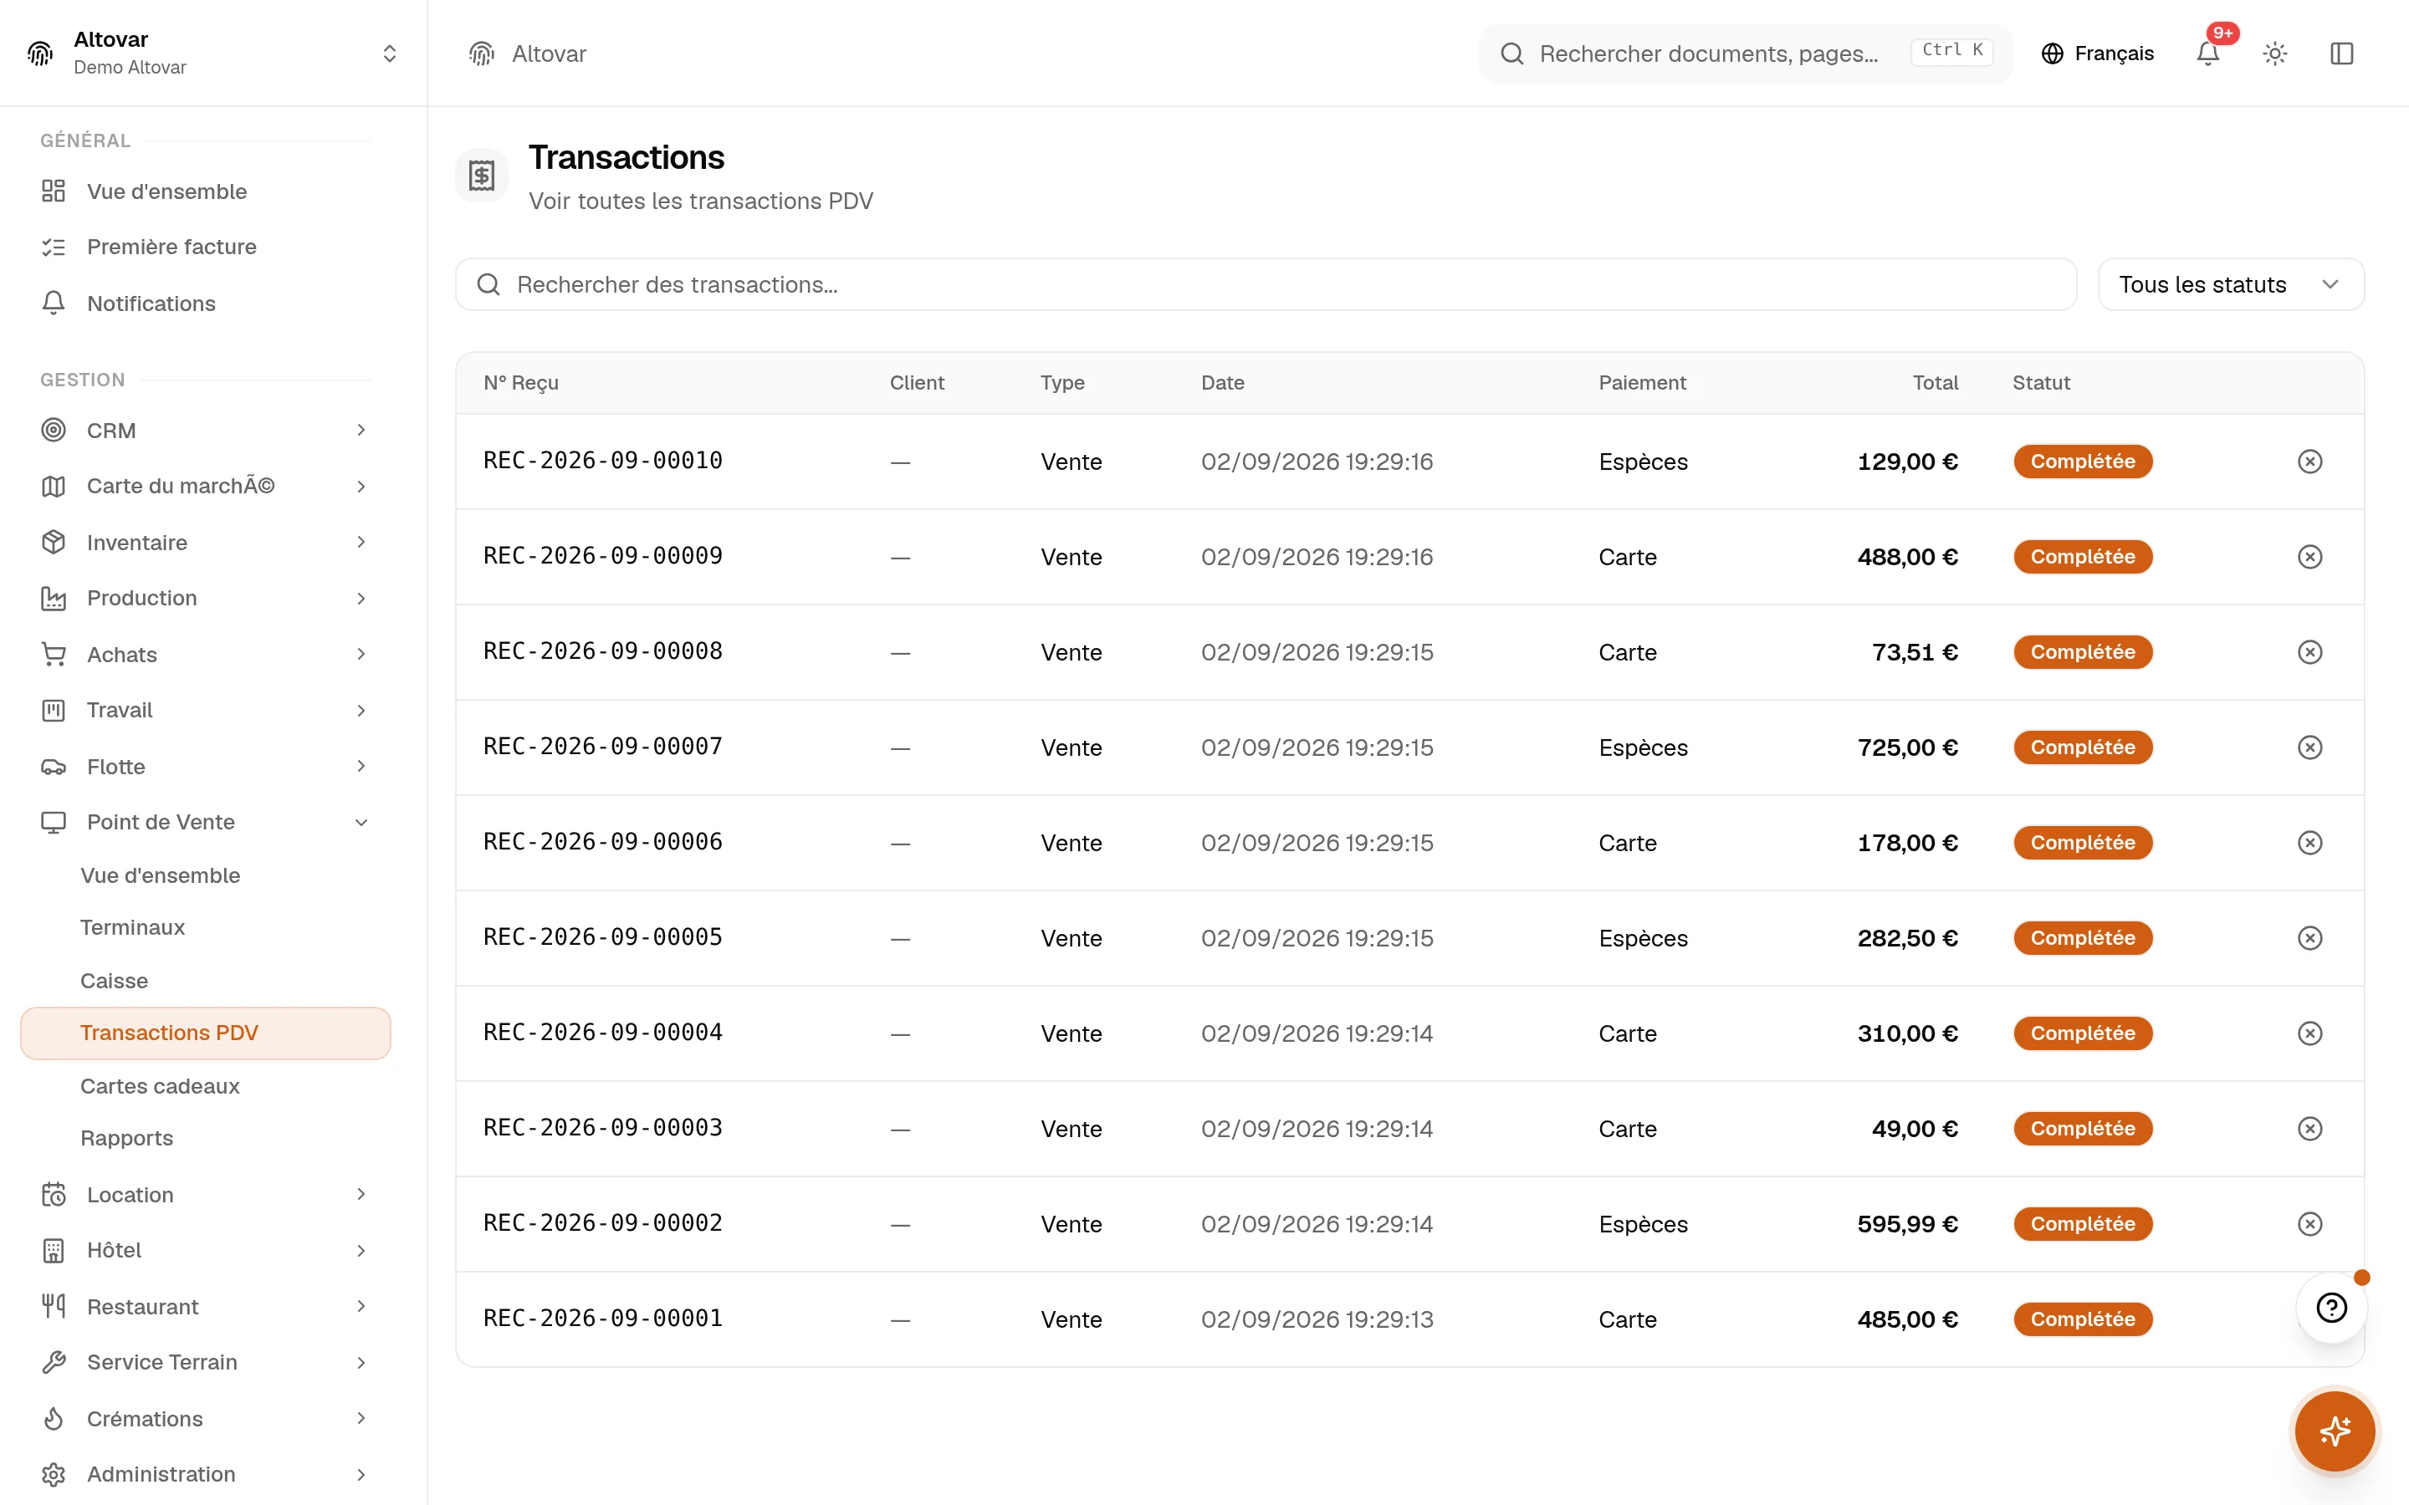This screenshot has height=1505, width=2409.
Task: Click in the Rechercher des transactions field
Action: 1266,284
